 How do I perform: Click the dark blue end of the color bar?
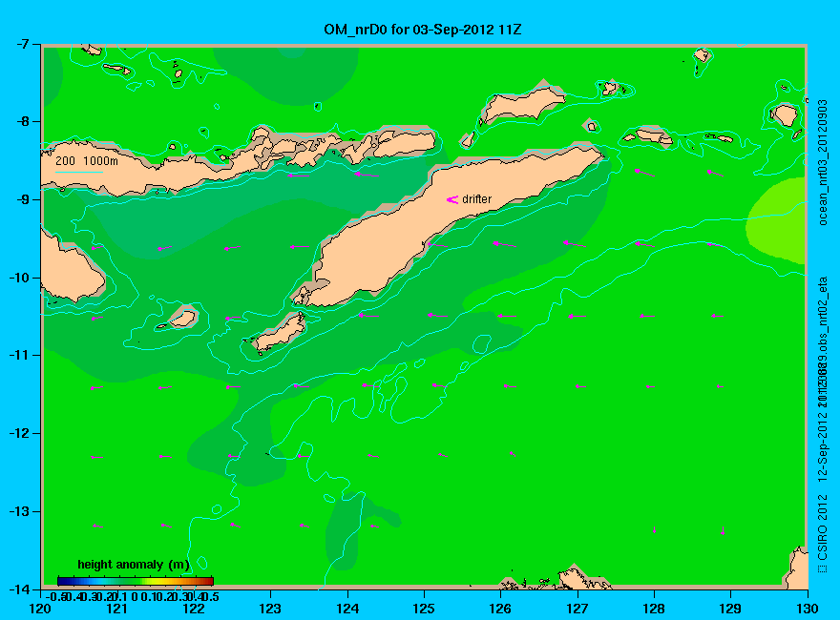click(x=64, y=581)
